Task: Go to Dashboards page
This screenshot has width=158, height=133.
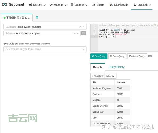Action: coord(119,5)
